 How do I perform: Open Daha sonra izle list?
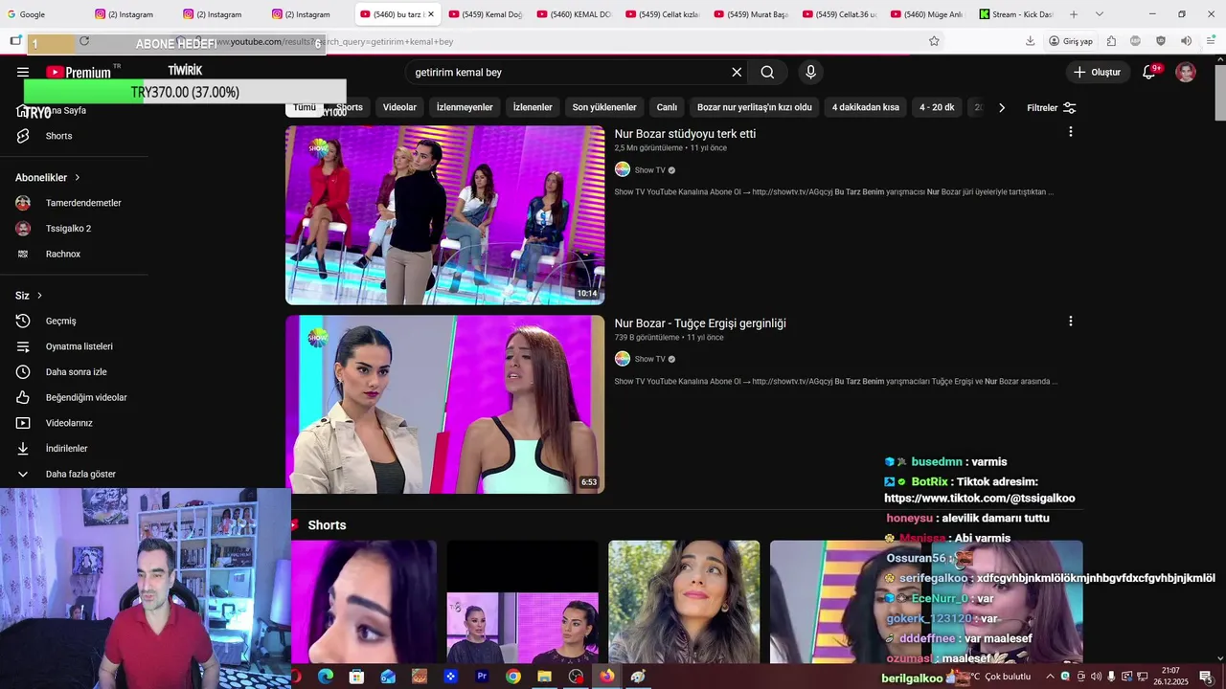[x=75, y=371]
